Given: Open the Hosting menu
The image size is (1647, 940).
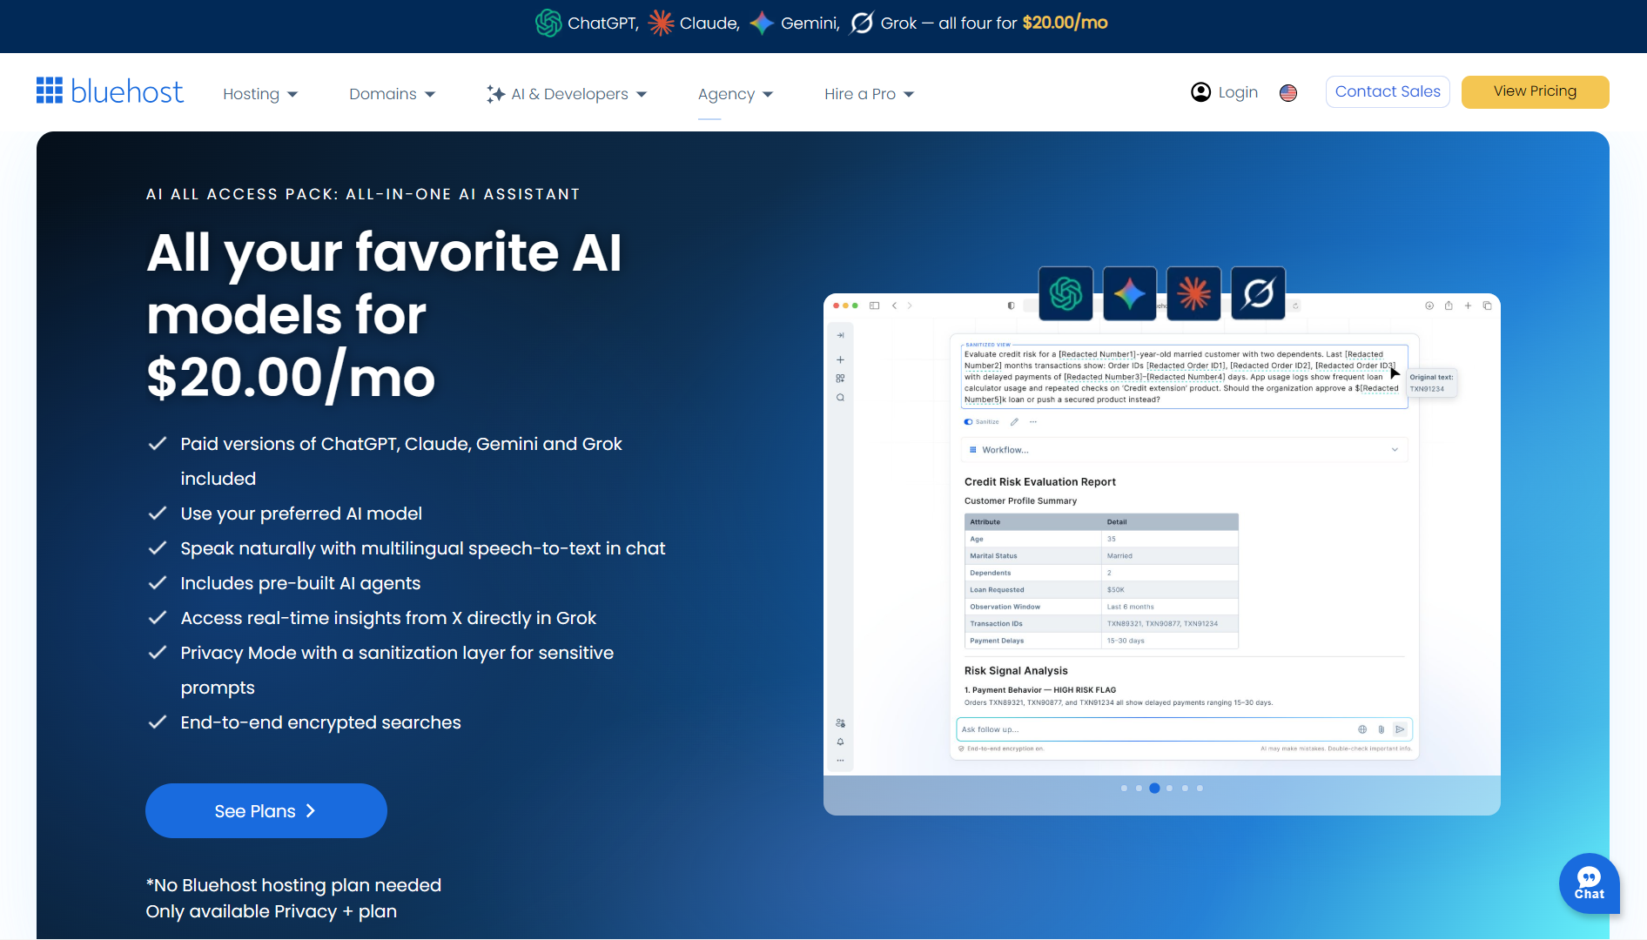Looking at the screenshot, I should pos(251,94).
